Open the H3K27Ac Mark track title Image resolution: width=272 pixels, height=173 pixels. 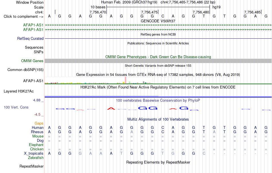tap(158, 87)
